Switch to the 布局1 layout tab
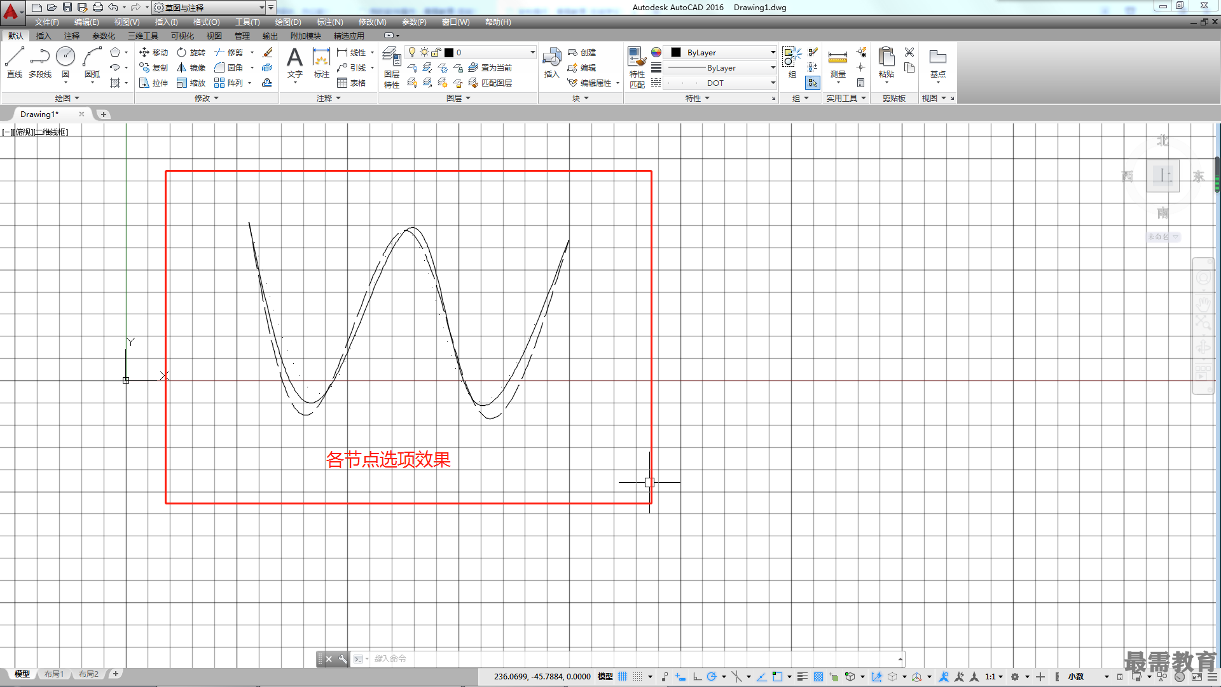Viewport: 1221px width, 687px height. click(x=54, y=674)
